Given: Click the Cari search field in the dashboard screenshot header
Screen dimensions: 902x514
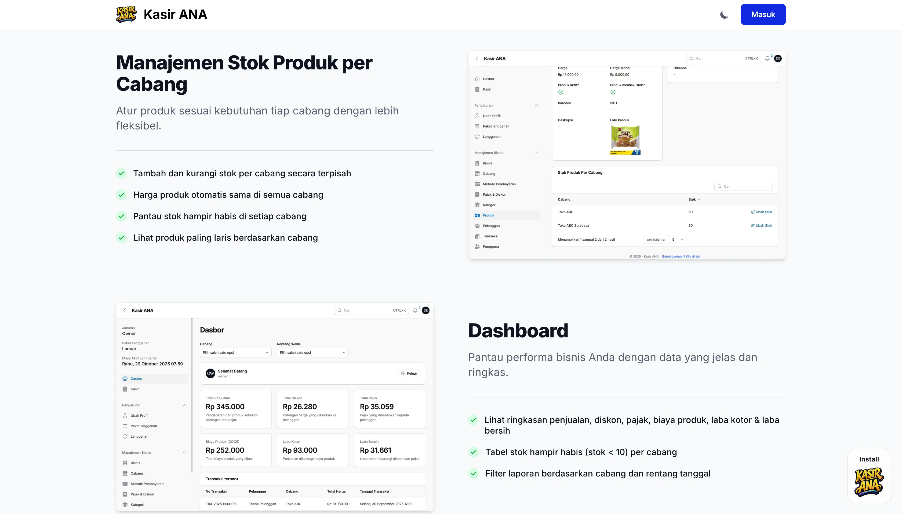Looking at the screenshot, I should click(x=371, y=311).
